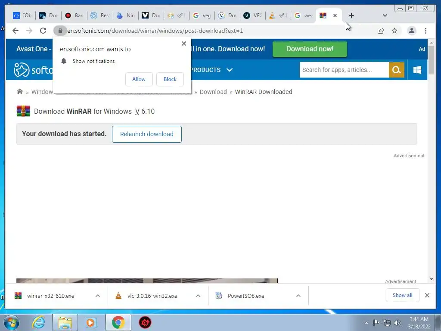Click the forward navigation arrow
The height and width of the screenshot is (331, 441).
tap(29, 31)
